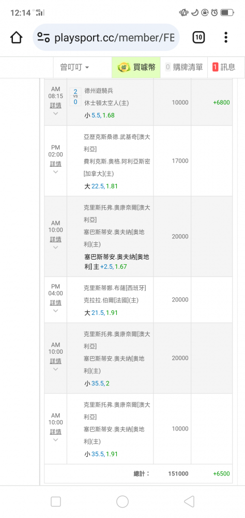Click the 買噱幣 button
245x518 pixels.
(x=136, y=67)
